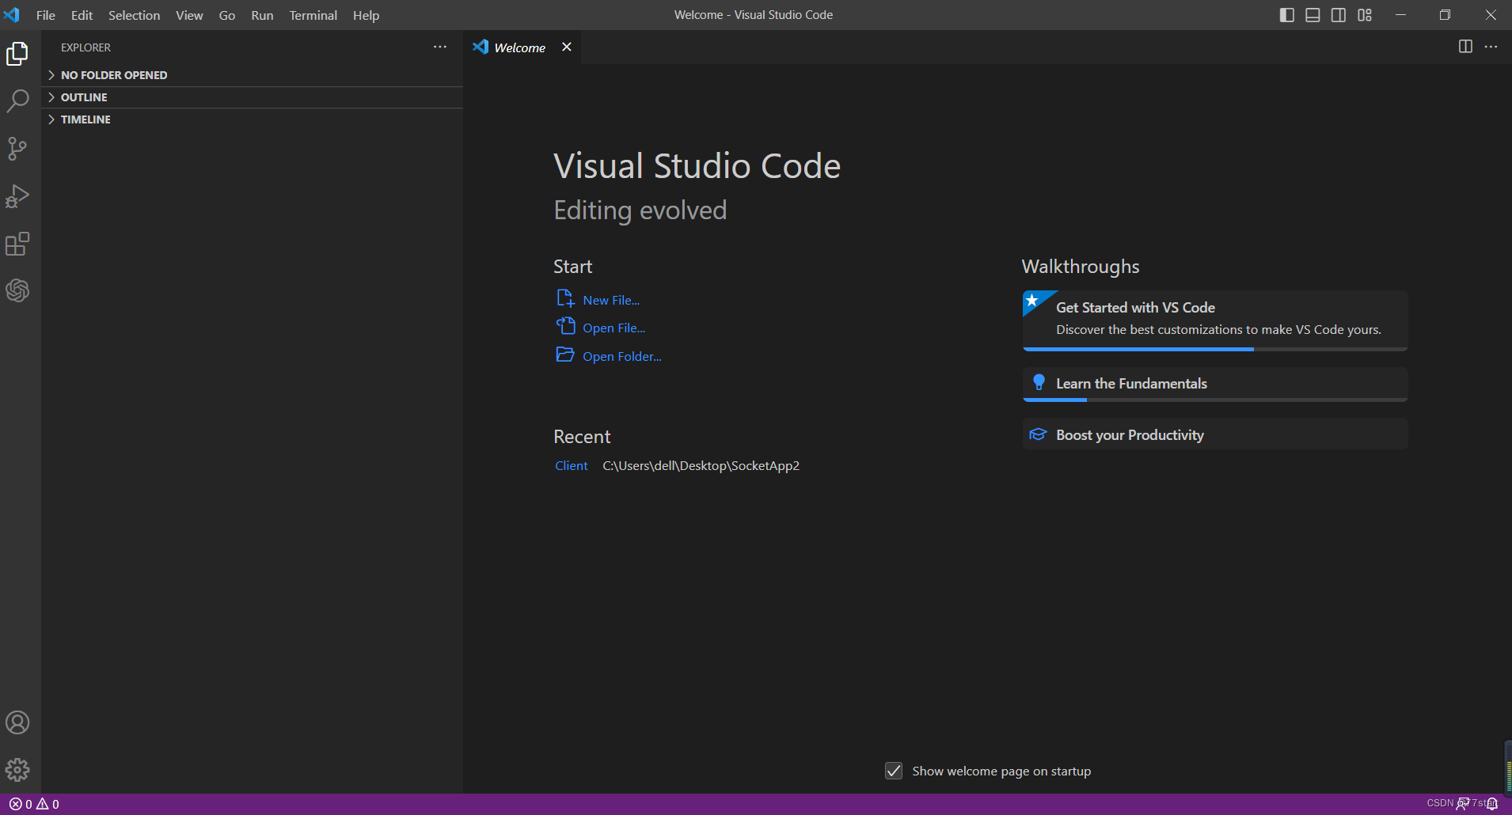
Task: Open the Selection menu
Action: coord(134,15)
